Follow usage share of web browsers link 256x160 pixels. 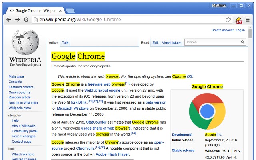point(106,128)
